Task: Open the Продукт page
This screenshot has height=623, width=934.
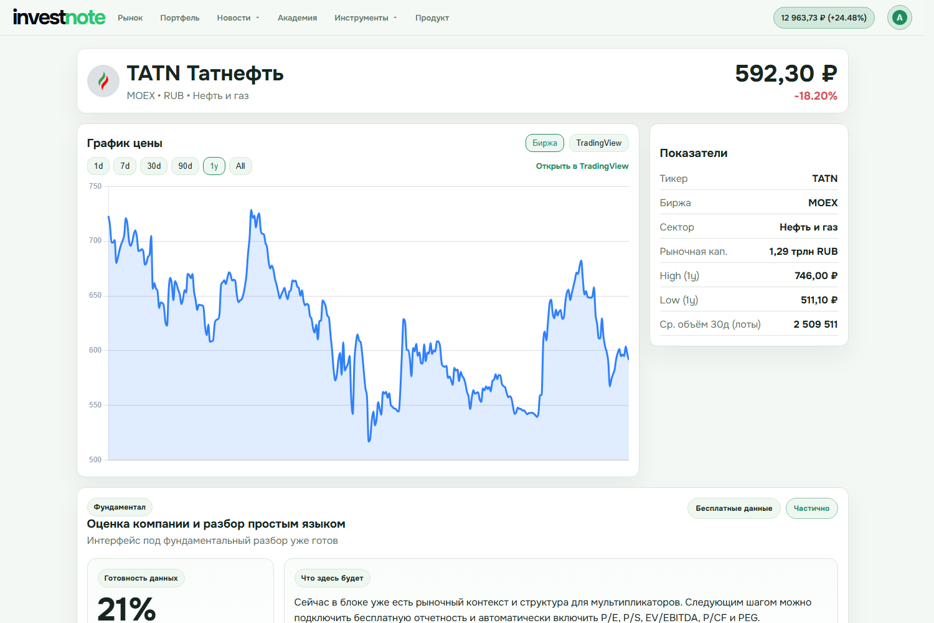Action: click(432, 18)
